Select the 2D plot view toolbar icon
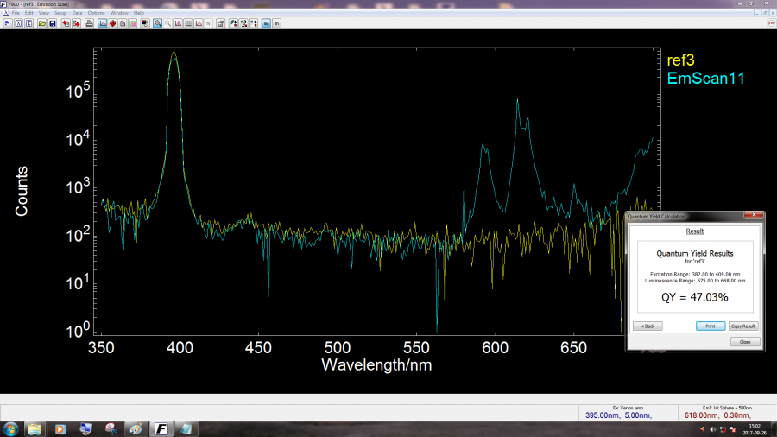 [103, 23]
